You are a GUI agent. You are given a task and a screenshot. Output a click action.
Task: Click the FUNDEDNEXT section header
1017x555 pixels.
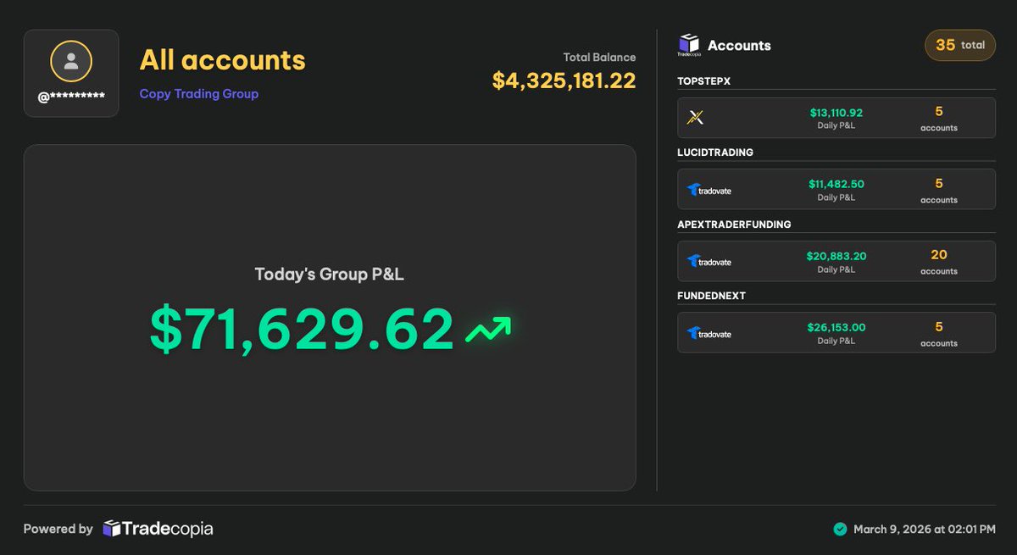coord(712,296)
